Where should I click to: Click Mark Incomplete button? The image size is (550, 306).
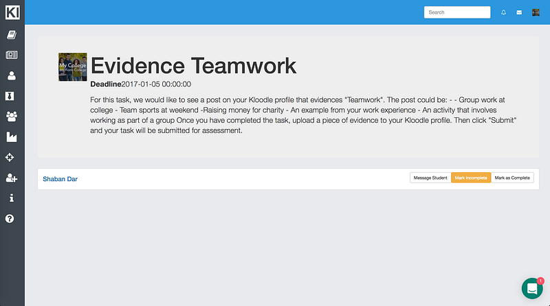(471, 178)
